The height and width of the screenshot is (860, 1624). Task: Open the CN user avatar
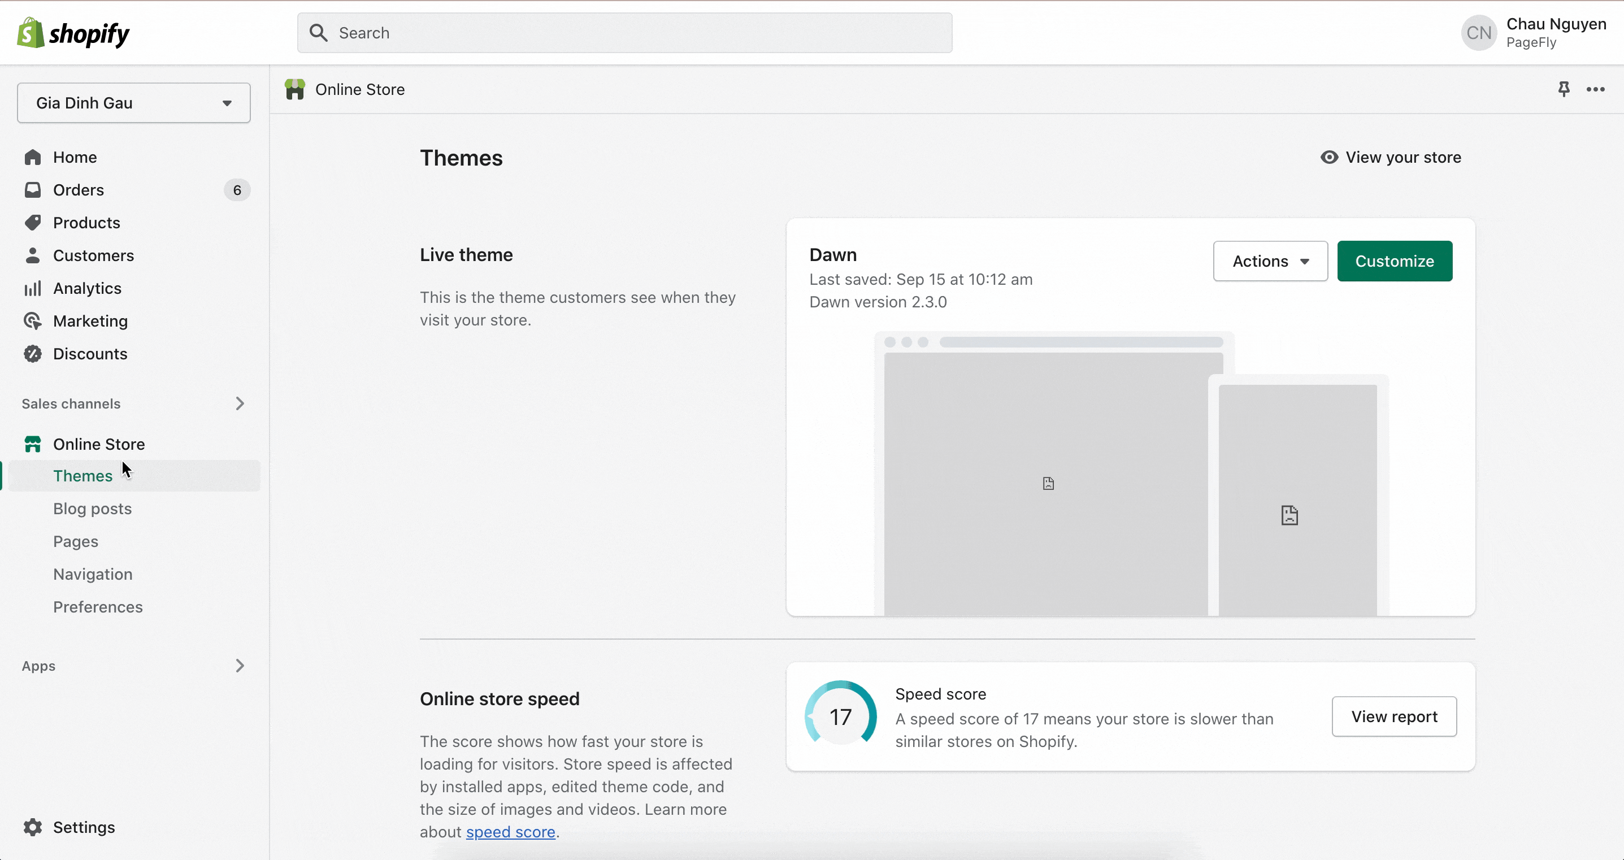(x=1478, y=33)
